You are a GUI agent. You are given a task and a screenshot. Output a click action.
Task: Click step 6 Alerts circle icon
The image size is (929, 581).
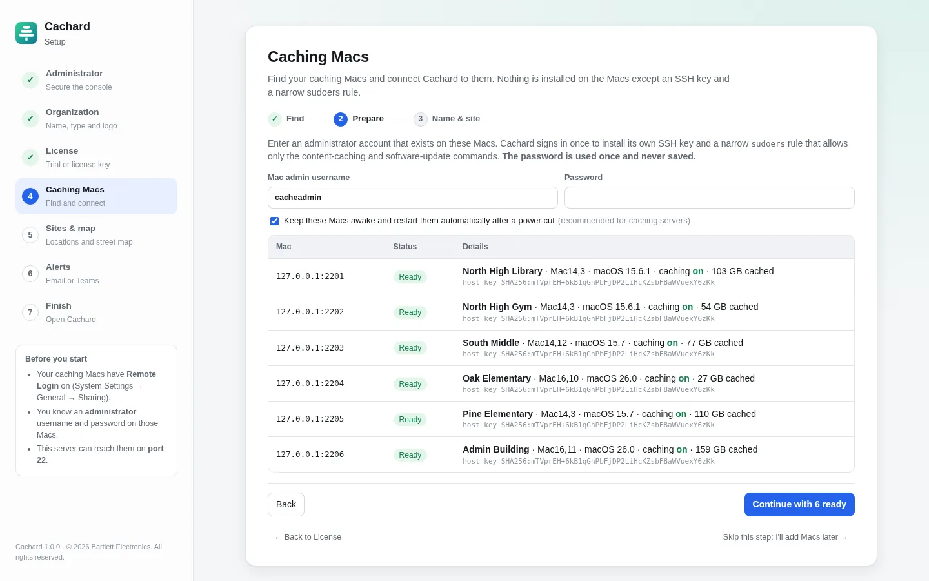[30, 274]
